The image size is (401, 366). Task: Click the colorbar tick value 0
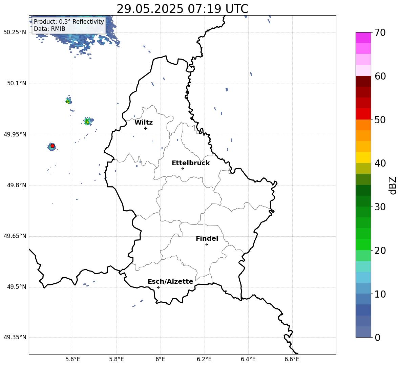(378, 337)
